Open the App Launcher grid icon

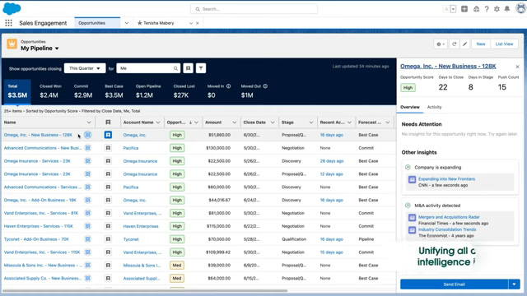click(x=8, y=23)
